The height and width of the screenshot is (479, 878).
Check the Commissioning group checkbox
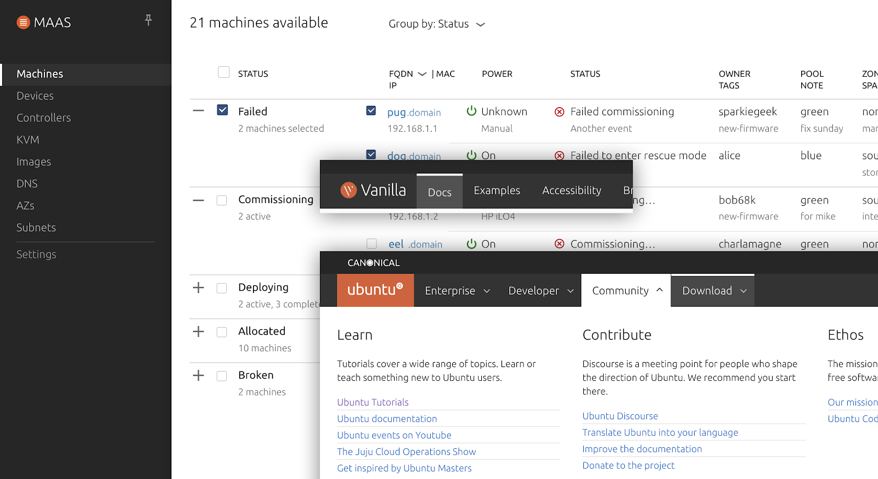[222, 200]
